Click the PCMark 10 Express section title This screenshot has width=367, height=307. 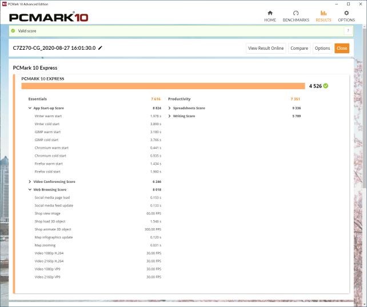click(35, 68)
